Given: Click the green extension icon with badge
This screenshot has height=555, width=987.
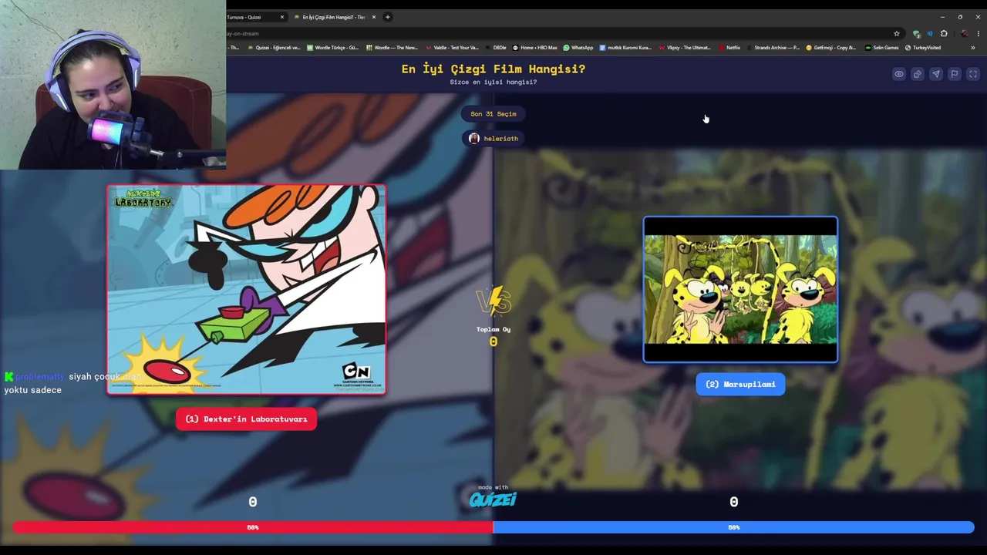Looking at the screenshot, I should 916,33.
